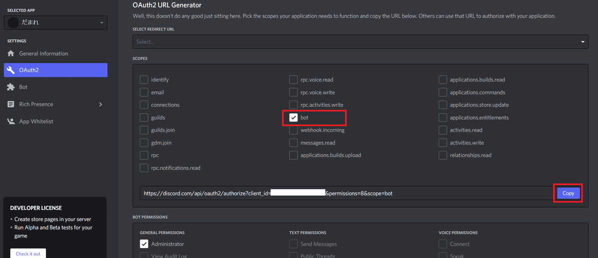Click the Voice Permissions column header

(458, 233)
